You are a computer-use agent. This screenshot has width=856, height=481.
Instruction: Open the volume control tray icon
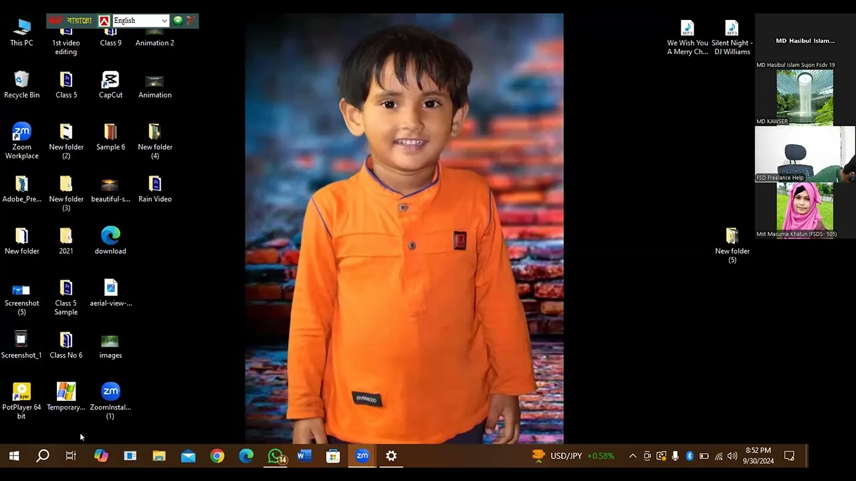(732, 456)
